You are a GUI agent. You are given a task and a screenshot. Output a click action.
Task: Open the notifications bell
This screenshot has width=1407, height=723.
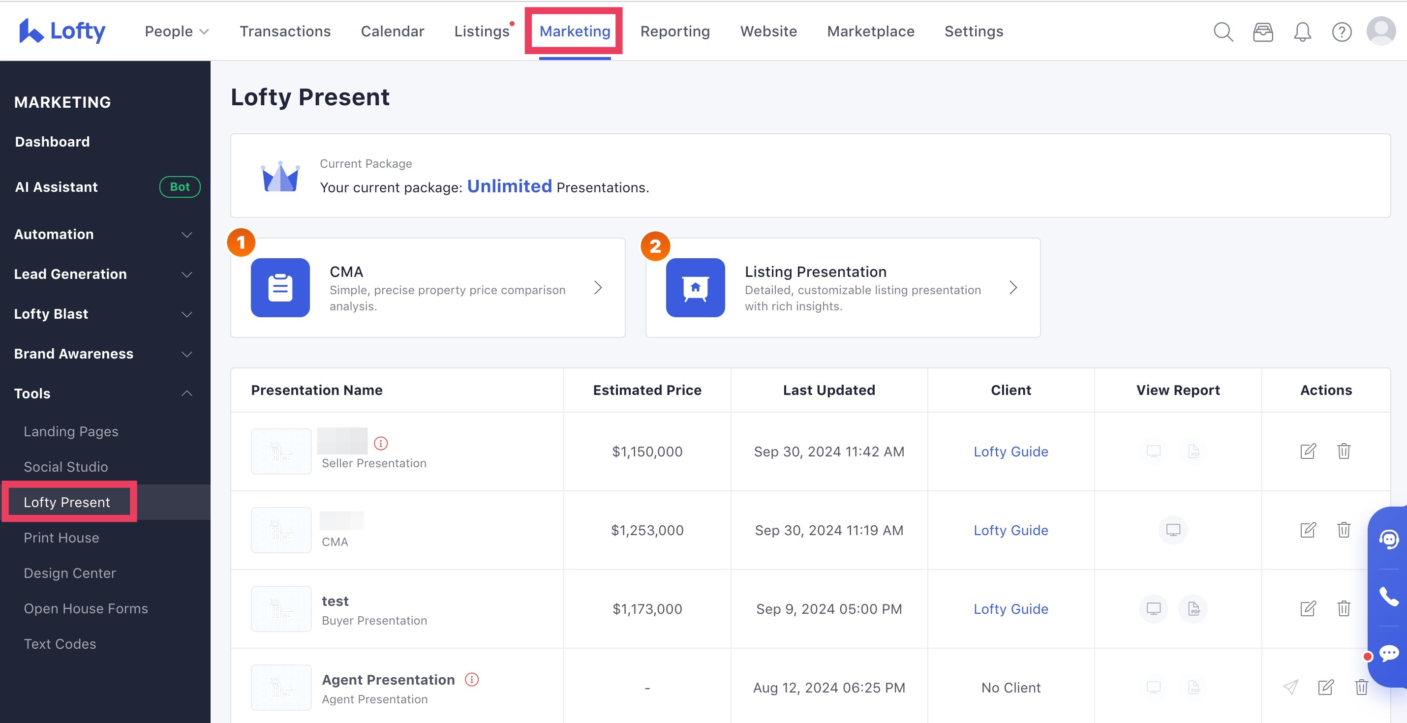point(1302,31)
